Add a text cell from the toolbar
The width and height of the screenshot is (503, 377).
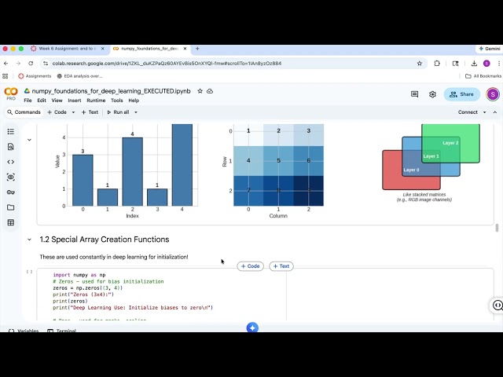[x=90, y=112]
